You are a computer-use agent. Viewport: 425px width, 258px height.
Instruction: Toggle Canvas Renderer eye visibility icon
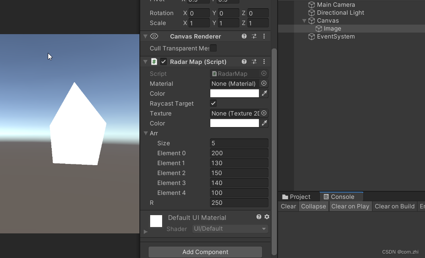(x=154, y=36)
